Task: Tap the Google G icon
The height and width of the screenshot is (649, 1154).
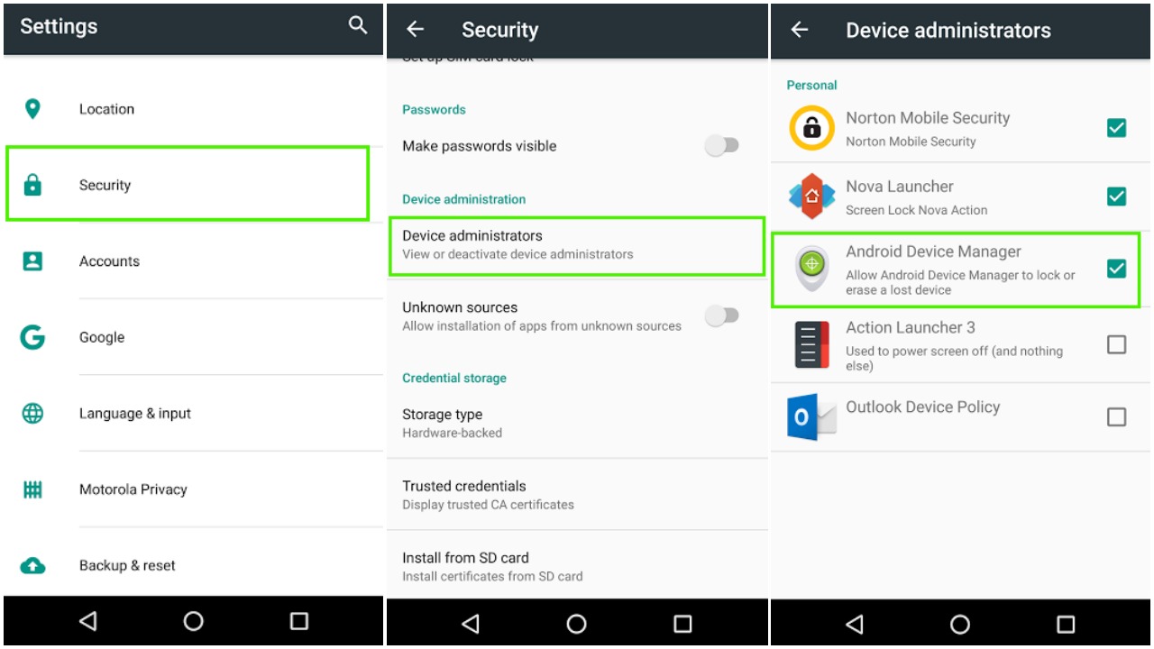Action: click(x=32, y=337)
